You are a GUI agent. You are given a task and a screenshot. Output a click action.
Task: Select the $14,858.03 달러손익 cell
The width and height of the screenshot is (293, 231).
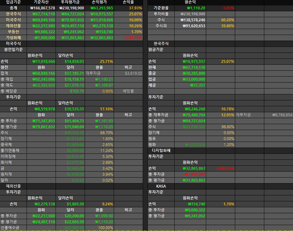(x=70, y=61)
